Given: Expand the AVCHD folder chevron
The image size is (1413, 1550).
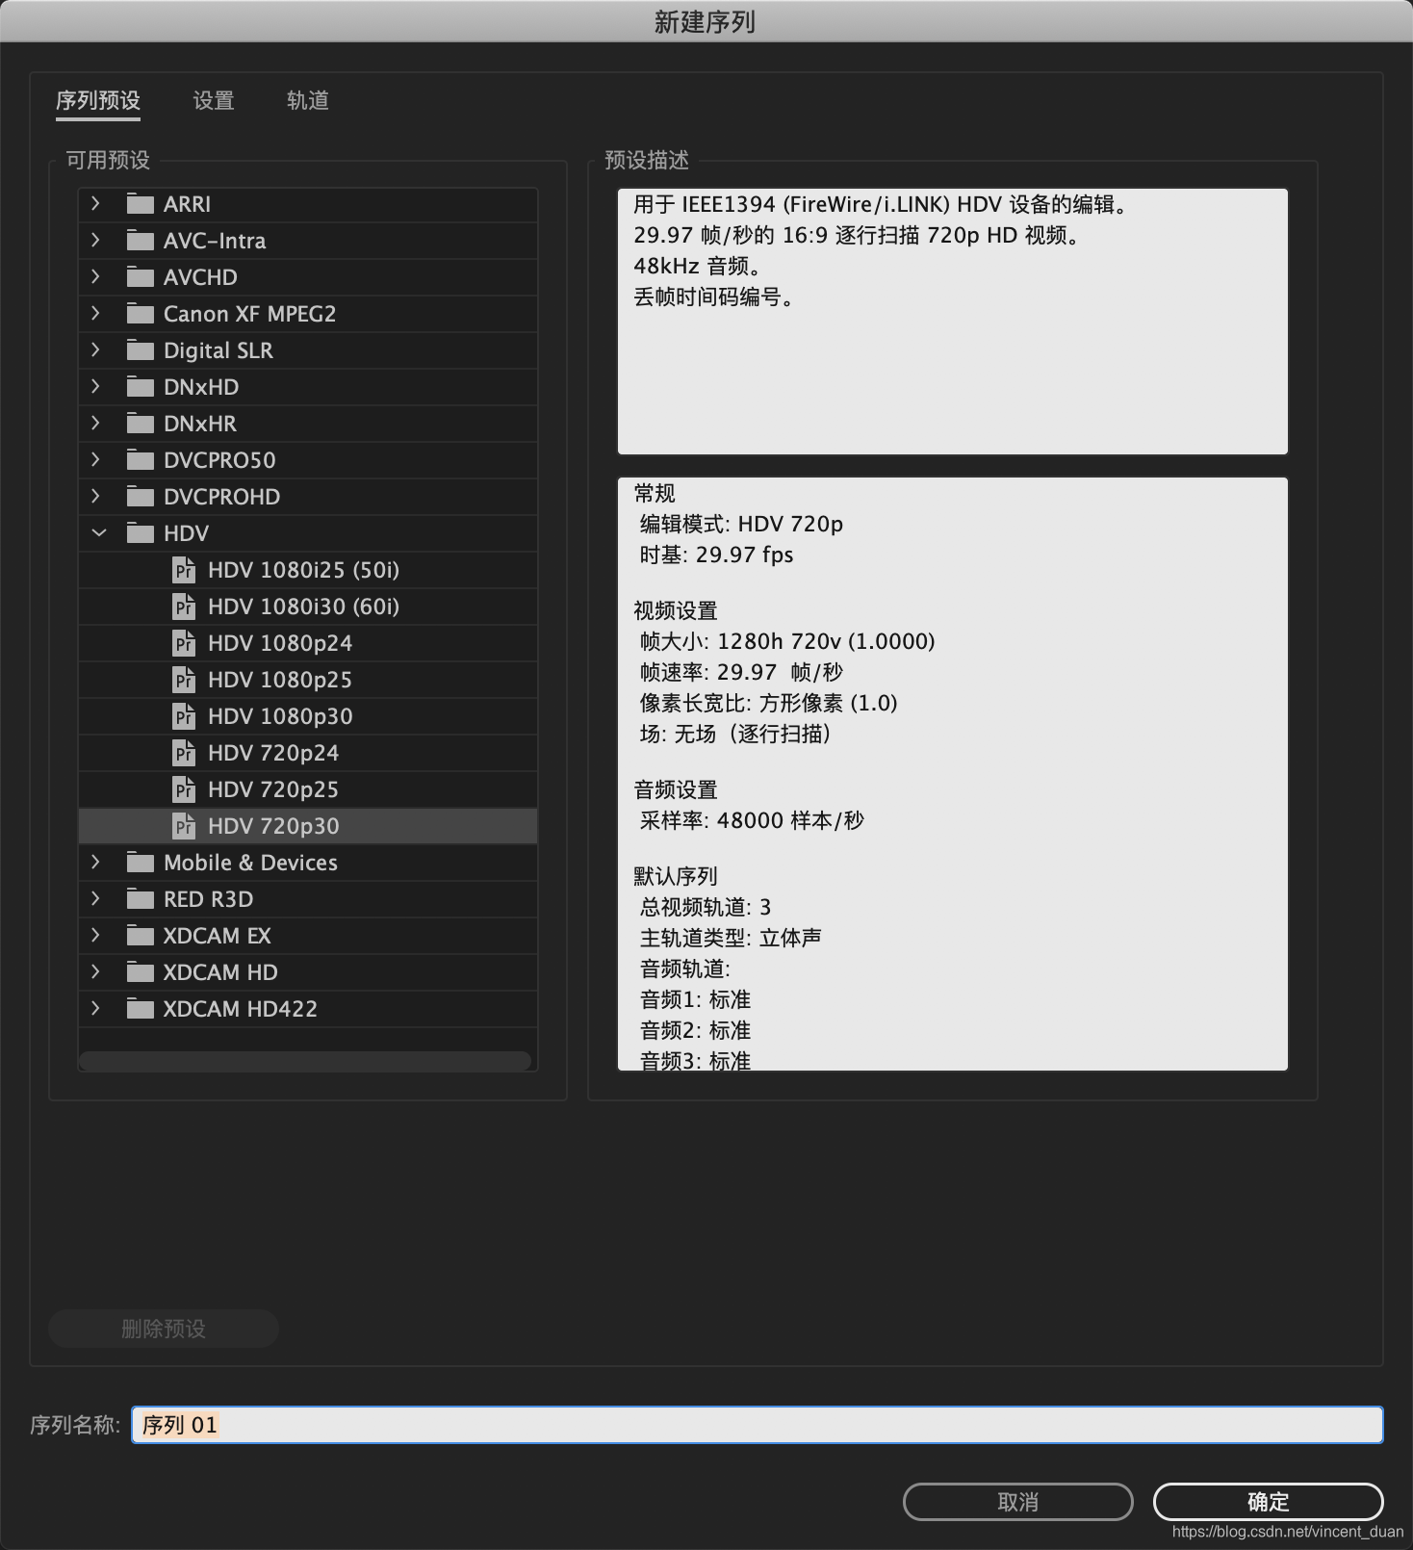Looking at the screenshot, I should click(x=95, y=276).
